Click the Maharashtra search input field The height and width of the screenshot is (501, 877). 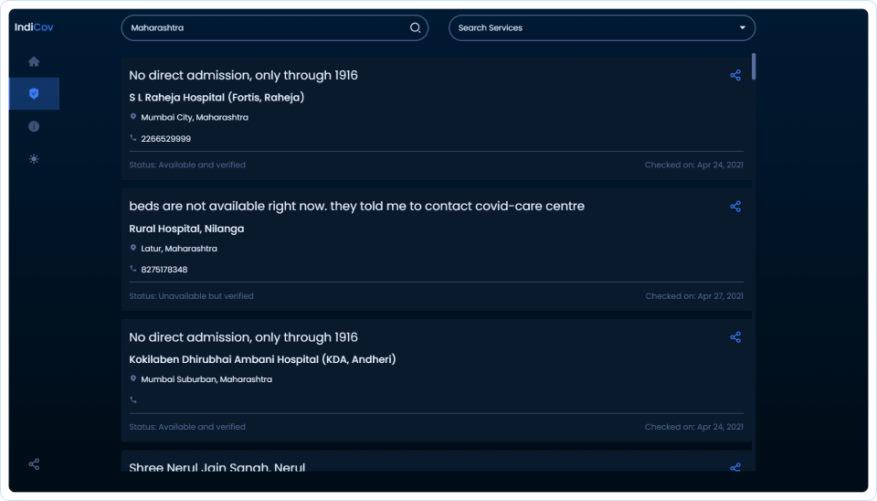click(265, 28)
